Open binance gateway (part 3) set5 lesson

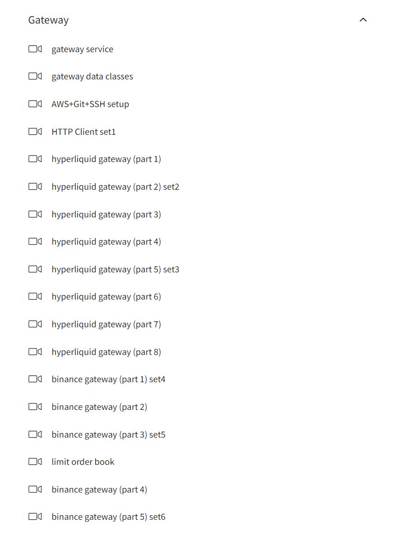coord(108,434)
